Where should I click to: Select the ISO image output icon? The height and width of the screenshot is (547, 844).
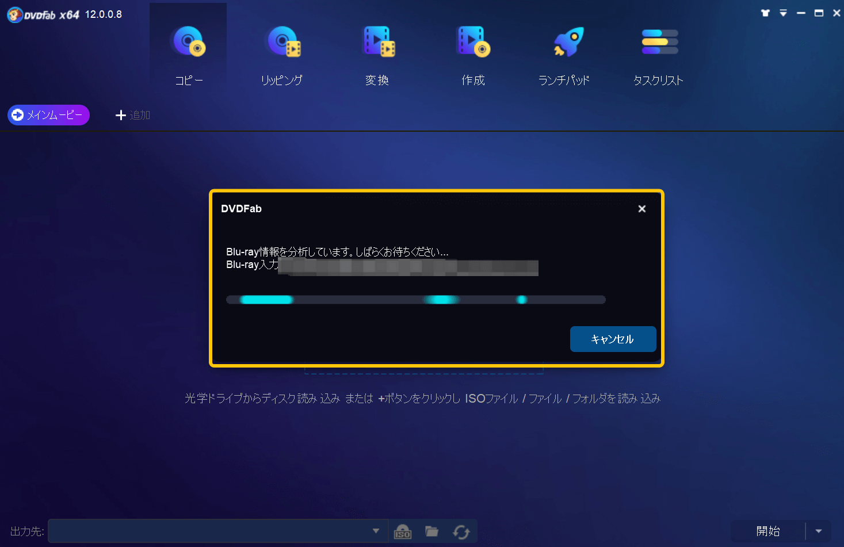(x=403, y=531)
